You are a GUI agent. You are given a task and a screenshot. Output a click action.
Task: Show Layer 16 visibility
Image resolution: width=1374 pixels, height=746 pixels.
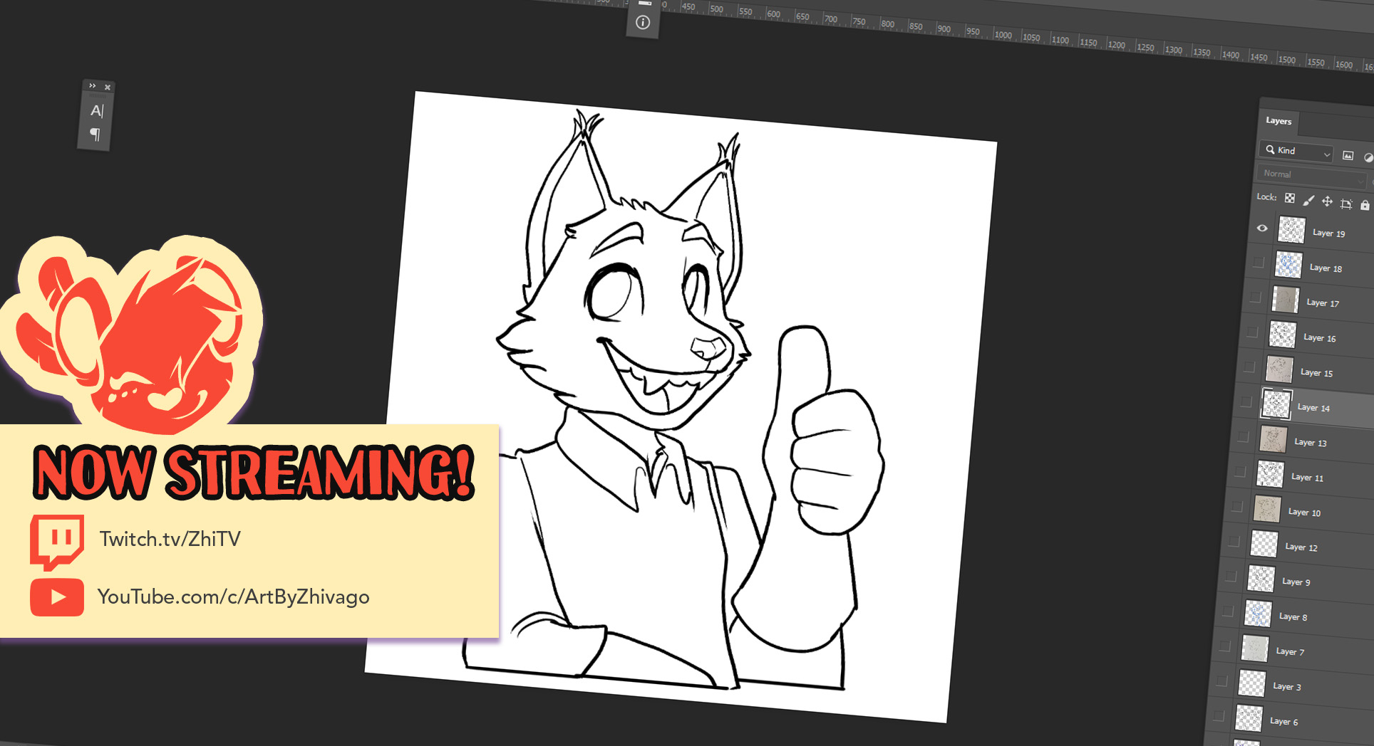coord(1253,332)
